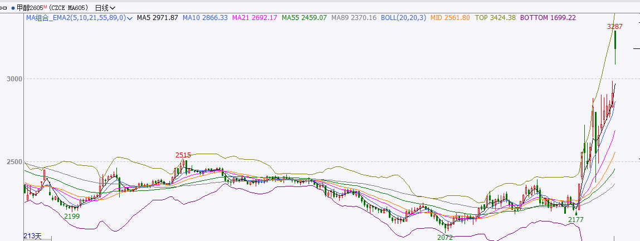Screen dimensions: 640x241
Task: Click the BOLL(20,20,3) indicator name
Action: (x=403, y=18)
